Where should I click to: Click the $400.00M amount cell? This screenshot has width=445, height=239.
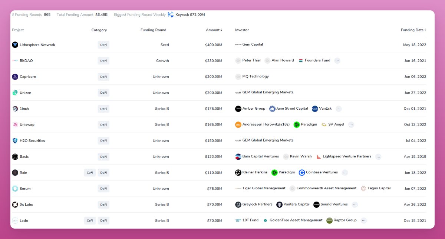(x=213, y=45)
